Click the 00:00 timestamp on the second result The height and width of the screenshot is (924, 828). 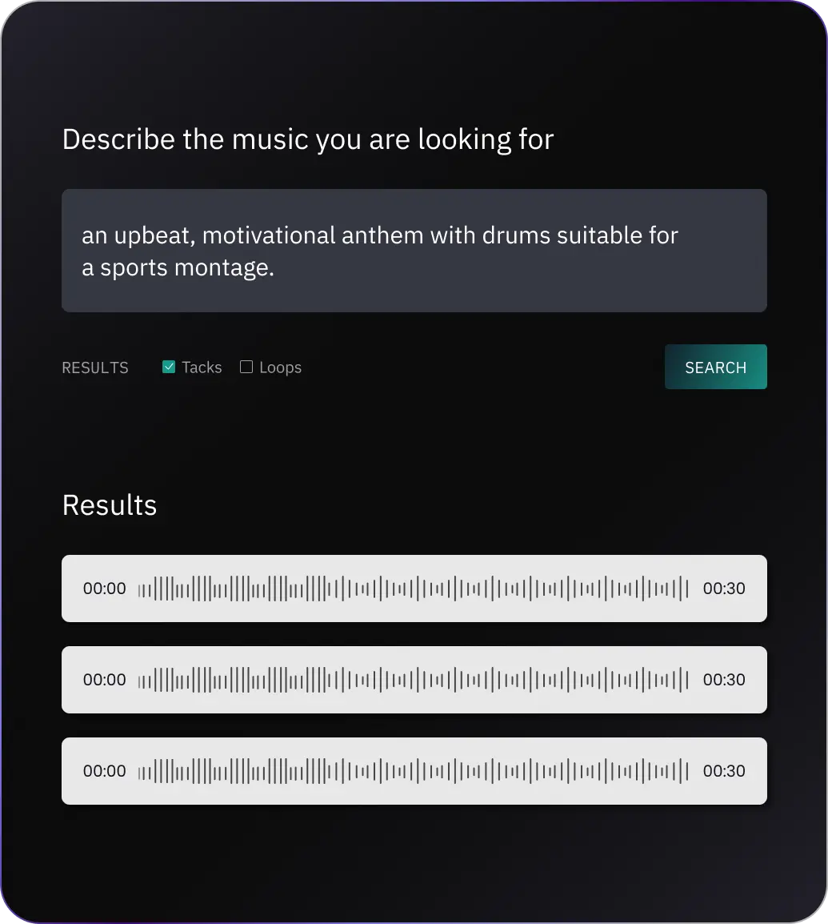104,680
